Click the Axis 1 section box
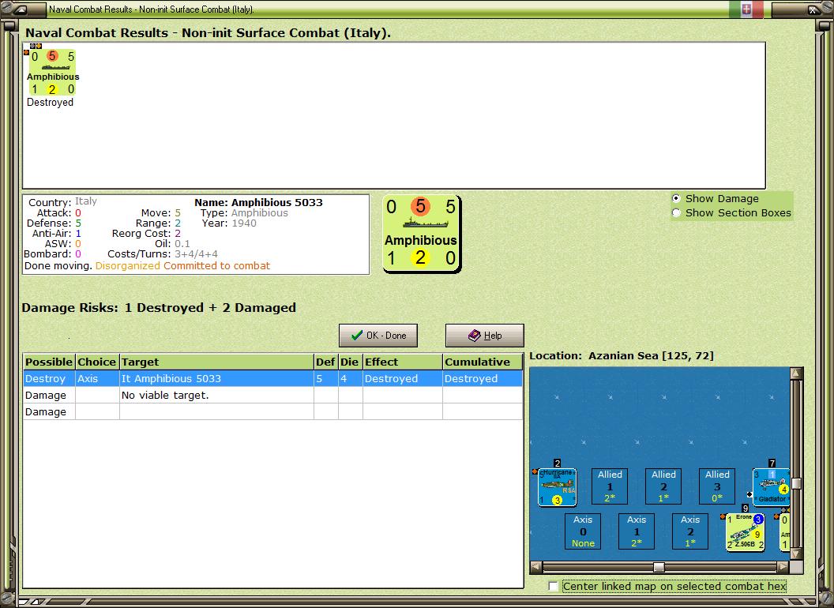 [636, 531]
